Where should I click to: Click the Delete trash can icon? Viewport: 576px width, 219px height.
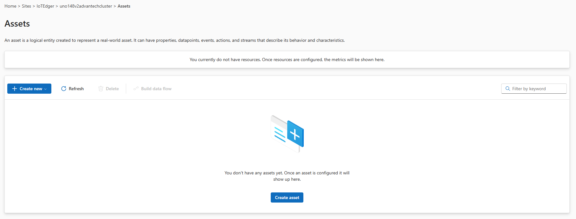(x=101, y=89)
